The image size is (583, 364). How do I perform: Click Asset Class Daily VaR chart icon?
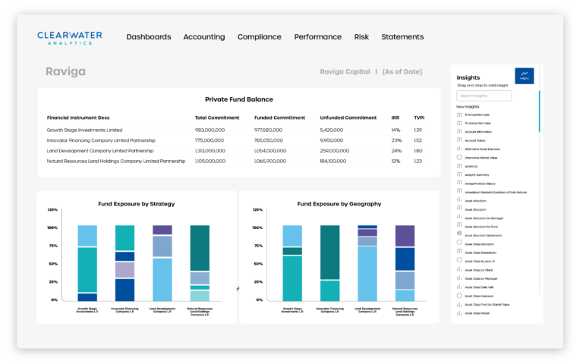coord(459,287)
